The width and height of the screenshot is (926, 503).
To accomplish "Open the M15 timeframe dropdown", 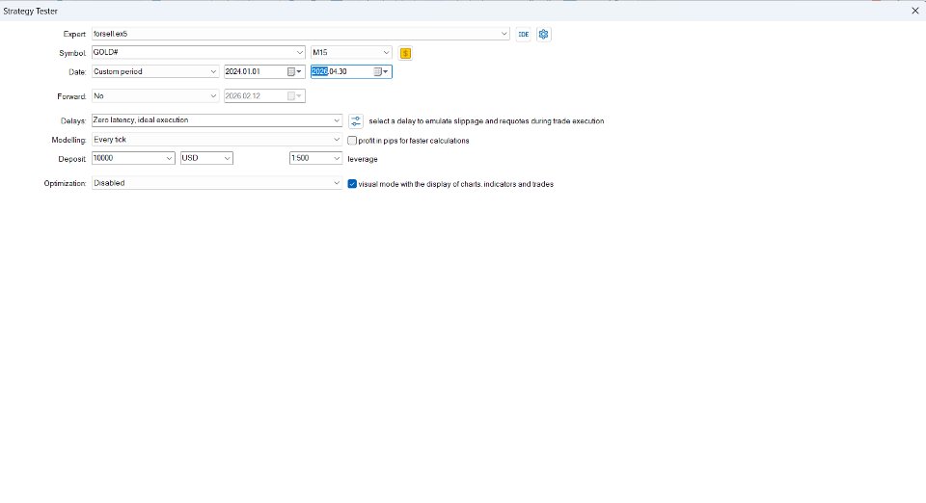I will [x=386, y=52].
